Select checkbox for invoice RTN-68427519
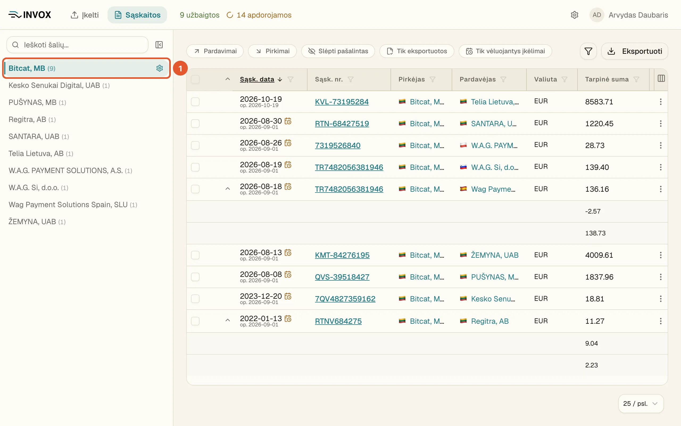This screenshot has width=681, height=426. (x=195, y=123)
